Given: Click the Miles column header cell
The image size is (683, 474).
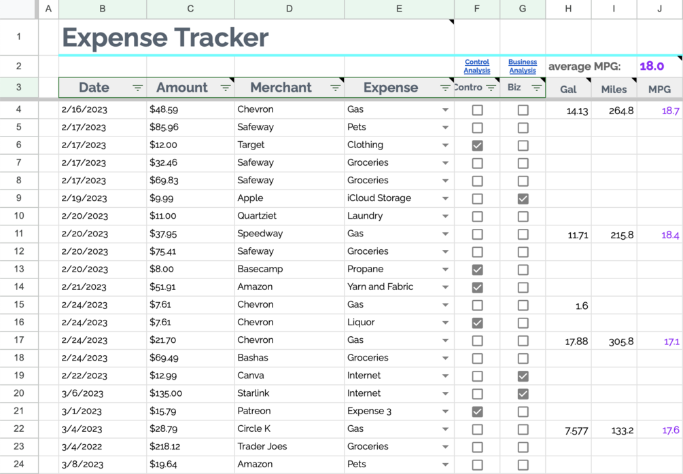Looking at the screenshot, I should 614,89.
